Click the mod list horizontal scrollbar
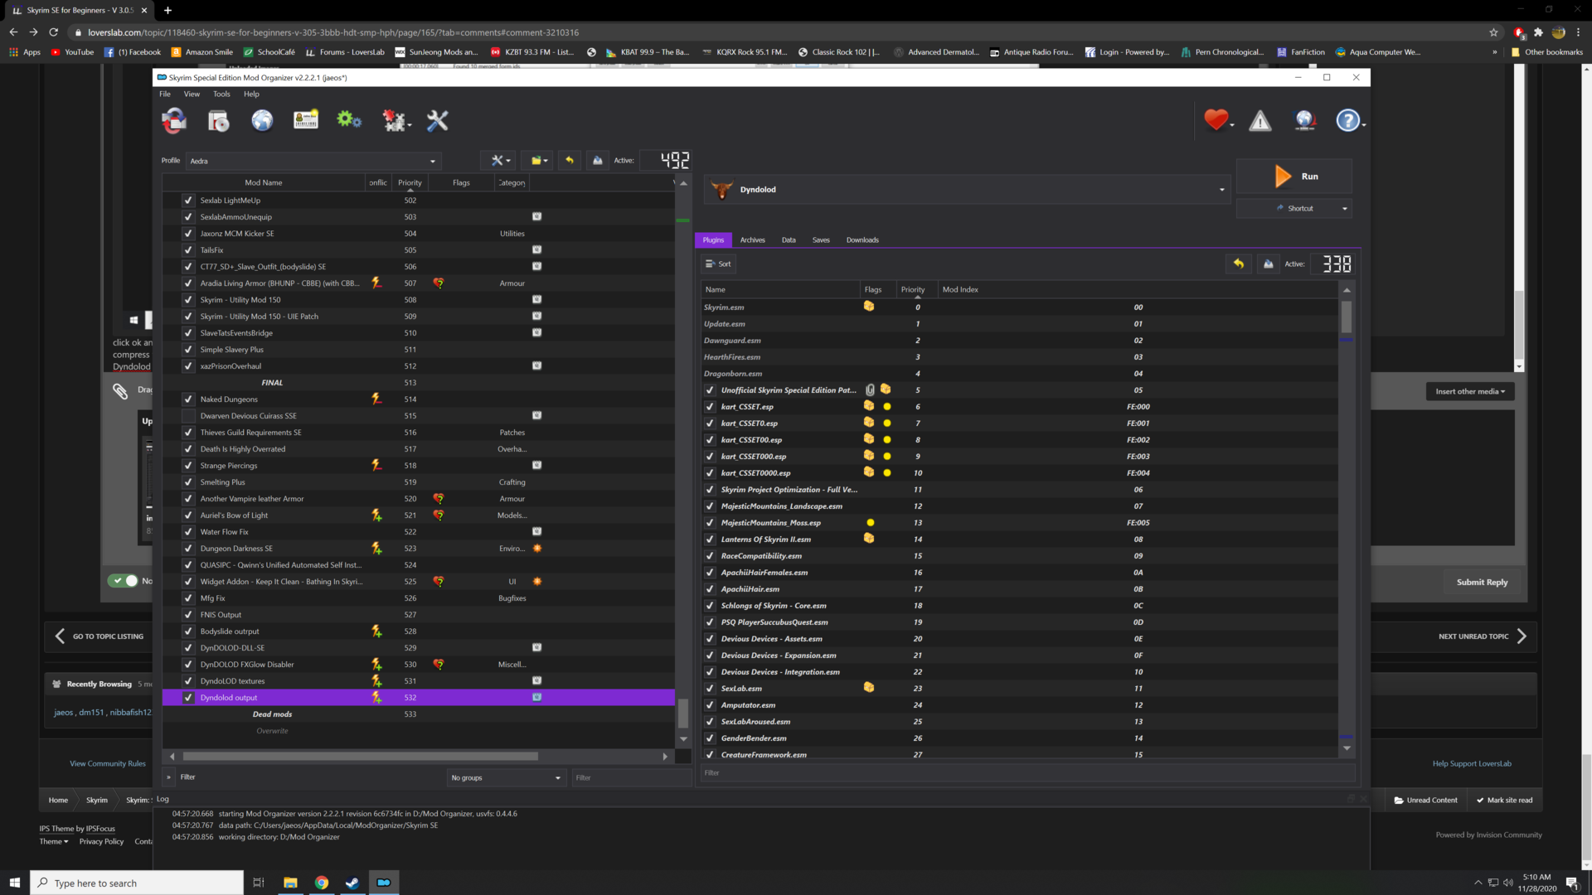This screenshot has height=895, width=1592. [x=360, y=757]
